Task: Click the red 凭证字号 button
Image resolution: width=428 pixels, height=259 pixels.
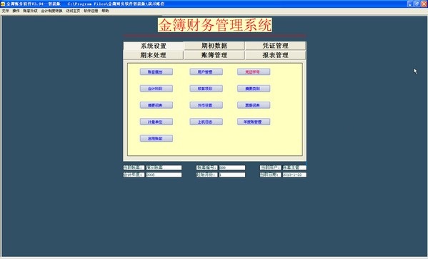Action: pos(254,72)
